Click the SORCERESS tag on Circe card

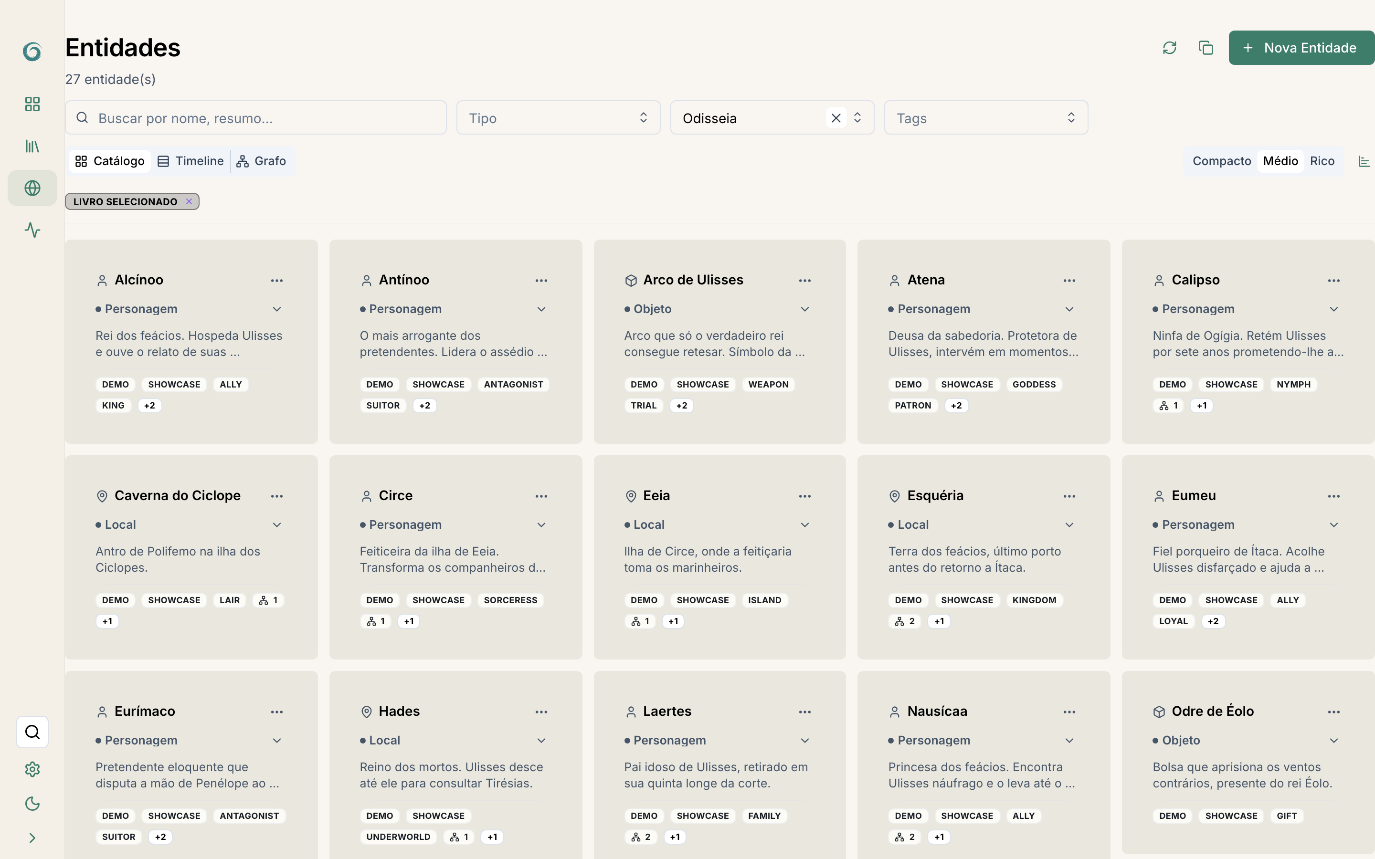coord(510,600)
